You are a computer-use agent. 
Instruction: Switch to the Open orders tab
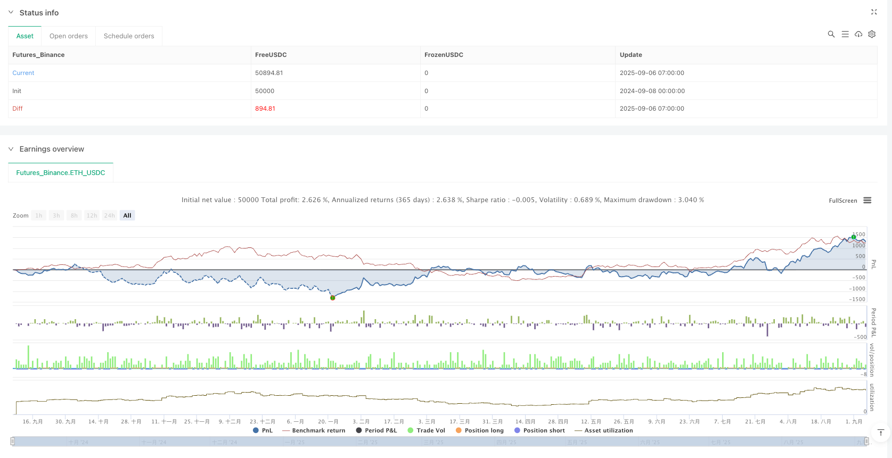click(69, 36)
